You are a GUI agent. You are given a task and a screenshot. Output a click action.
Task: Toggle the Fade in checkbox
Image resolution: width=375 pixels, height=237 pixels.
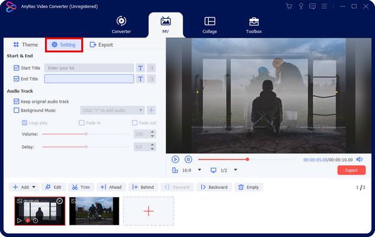81,123
